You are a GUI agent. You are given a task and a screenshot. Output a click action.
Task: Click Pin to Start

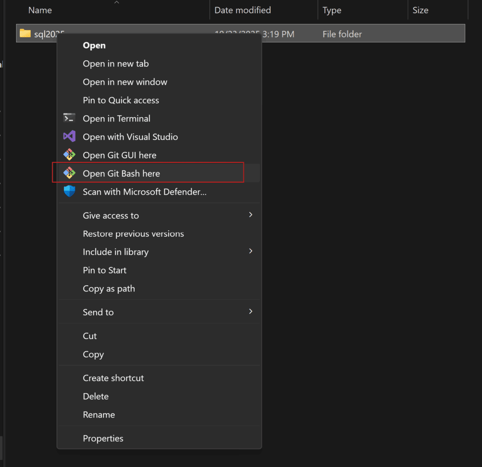point(104,270)
